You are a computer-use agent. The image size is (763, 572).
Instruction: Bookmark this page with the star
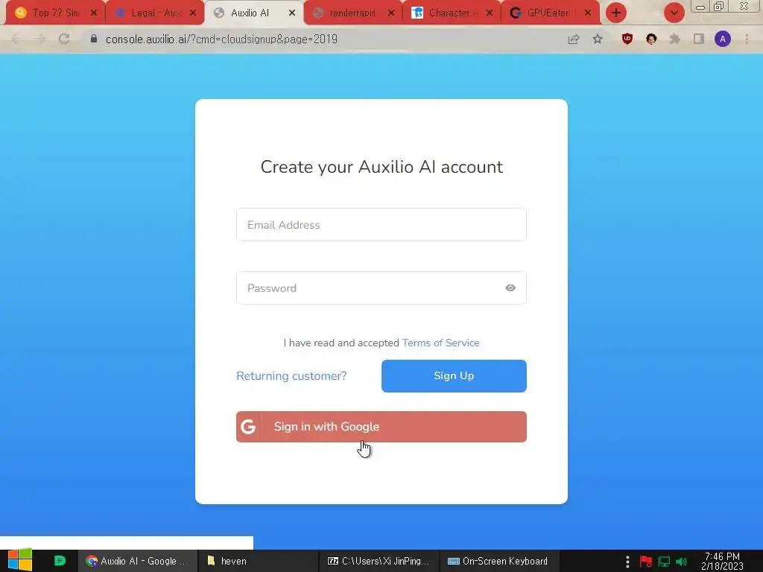(x=598, y=39)
